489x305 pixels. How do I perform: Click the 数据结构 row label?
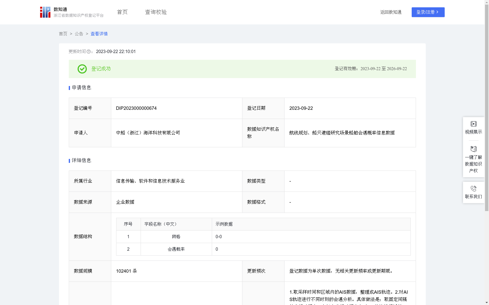point(83,237)
